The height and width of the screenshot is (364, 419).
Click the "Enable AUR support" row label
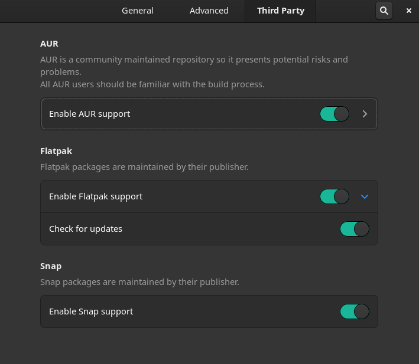click(x=90, y=114)
